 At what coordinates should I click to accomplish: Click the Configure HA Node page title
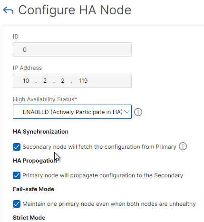tap(75, 10)
